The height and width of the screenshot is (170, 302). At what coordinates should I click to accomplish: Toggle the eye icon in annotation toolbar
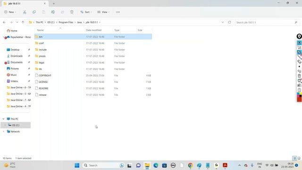pyautogui.click(x=299, y=42)
